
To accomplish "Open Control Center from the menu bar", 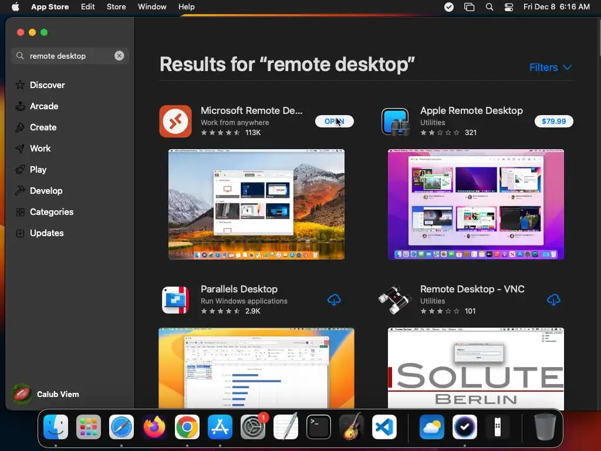I will (x=509, y=7).
